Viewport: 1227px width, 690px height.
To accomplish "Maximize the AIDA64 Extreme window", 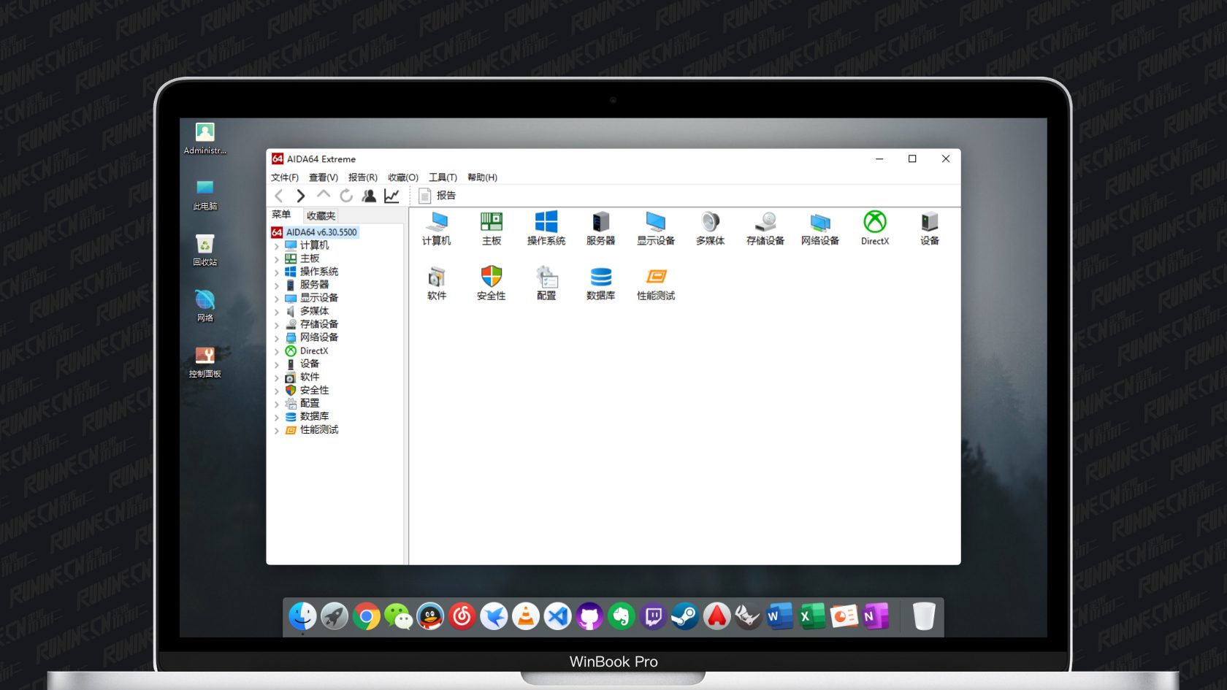I will pyautogui.click(x=912, y=158).
